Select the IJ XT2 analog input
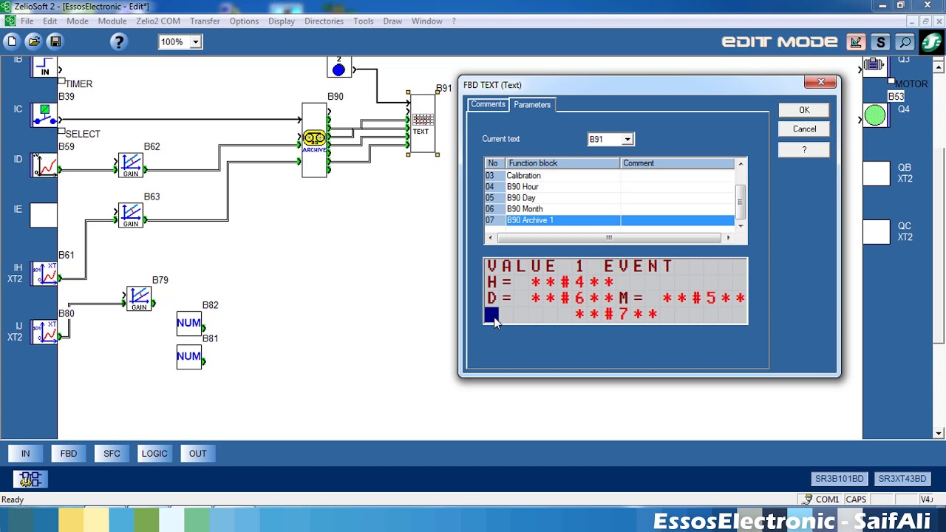 tap(44, 332)
